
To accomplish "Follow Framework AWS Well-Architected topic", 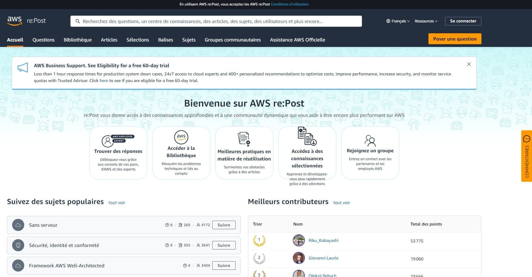I will (224, 265).
